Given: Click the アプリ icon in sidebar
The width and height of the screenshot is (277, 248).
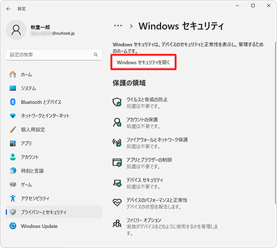Looking at the screenshot, I should click(x=13, y=143).
